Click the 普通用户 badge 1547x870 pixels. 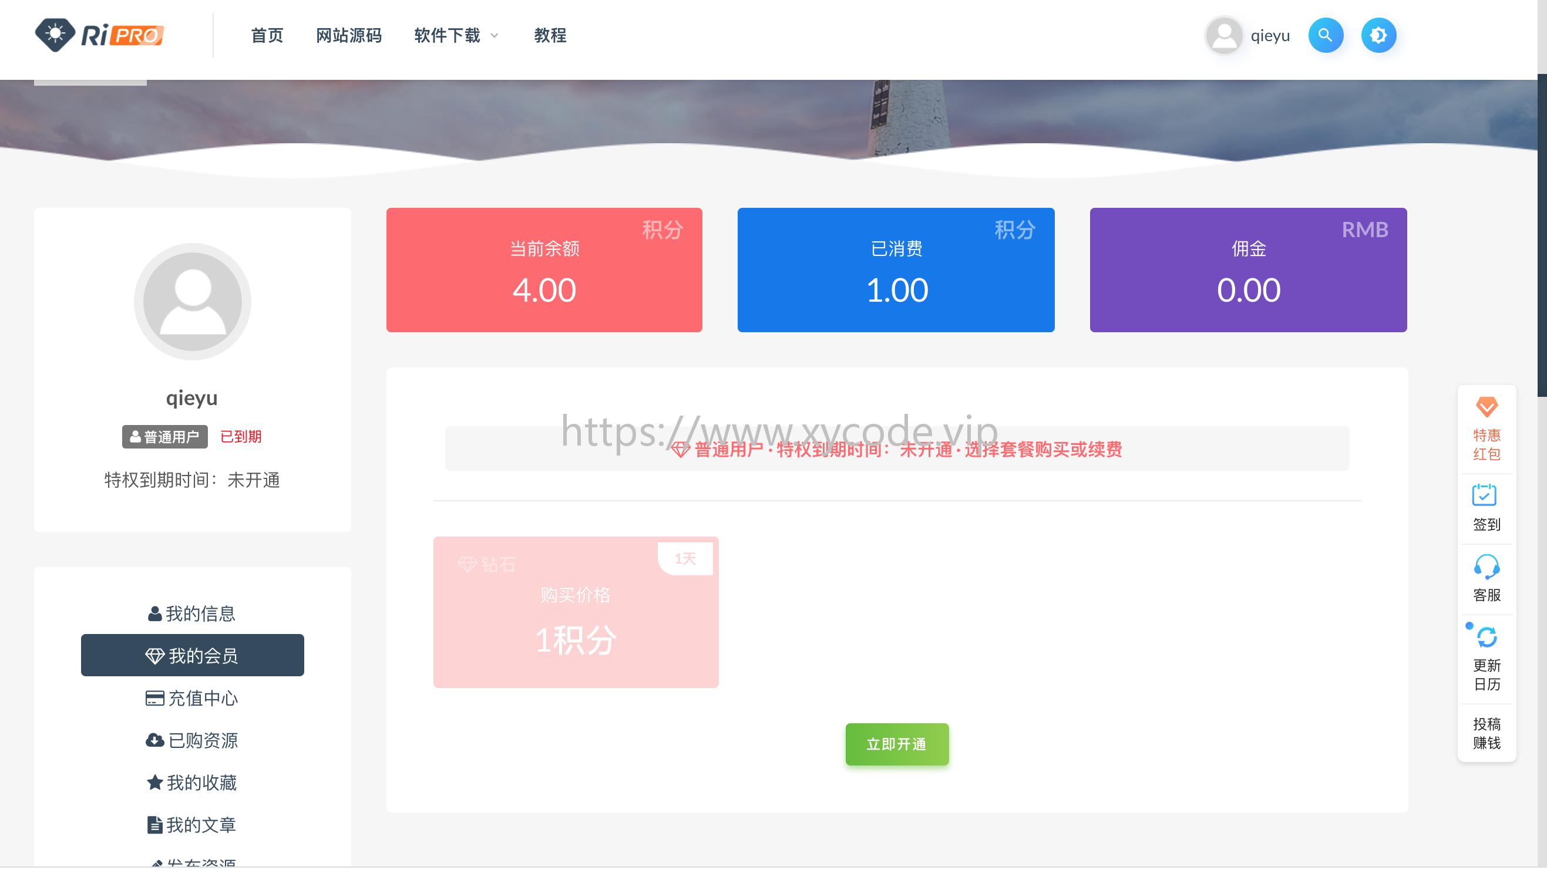pyautogui.click(x=164, y=437)
